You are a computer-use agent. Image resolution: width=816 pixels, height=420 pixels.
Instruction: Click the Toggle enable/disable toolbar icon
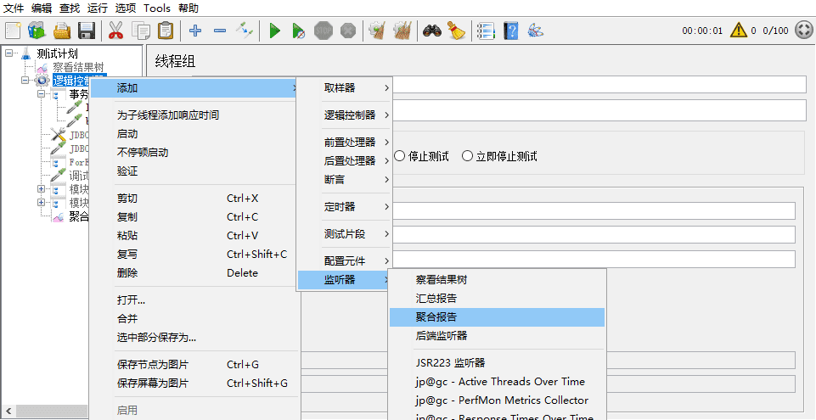tap(245, 31)
